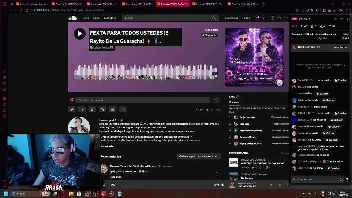
Task: Open LIVE panel settings gear
Action: tap(342, 19)
